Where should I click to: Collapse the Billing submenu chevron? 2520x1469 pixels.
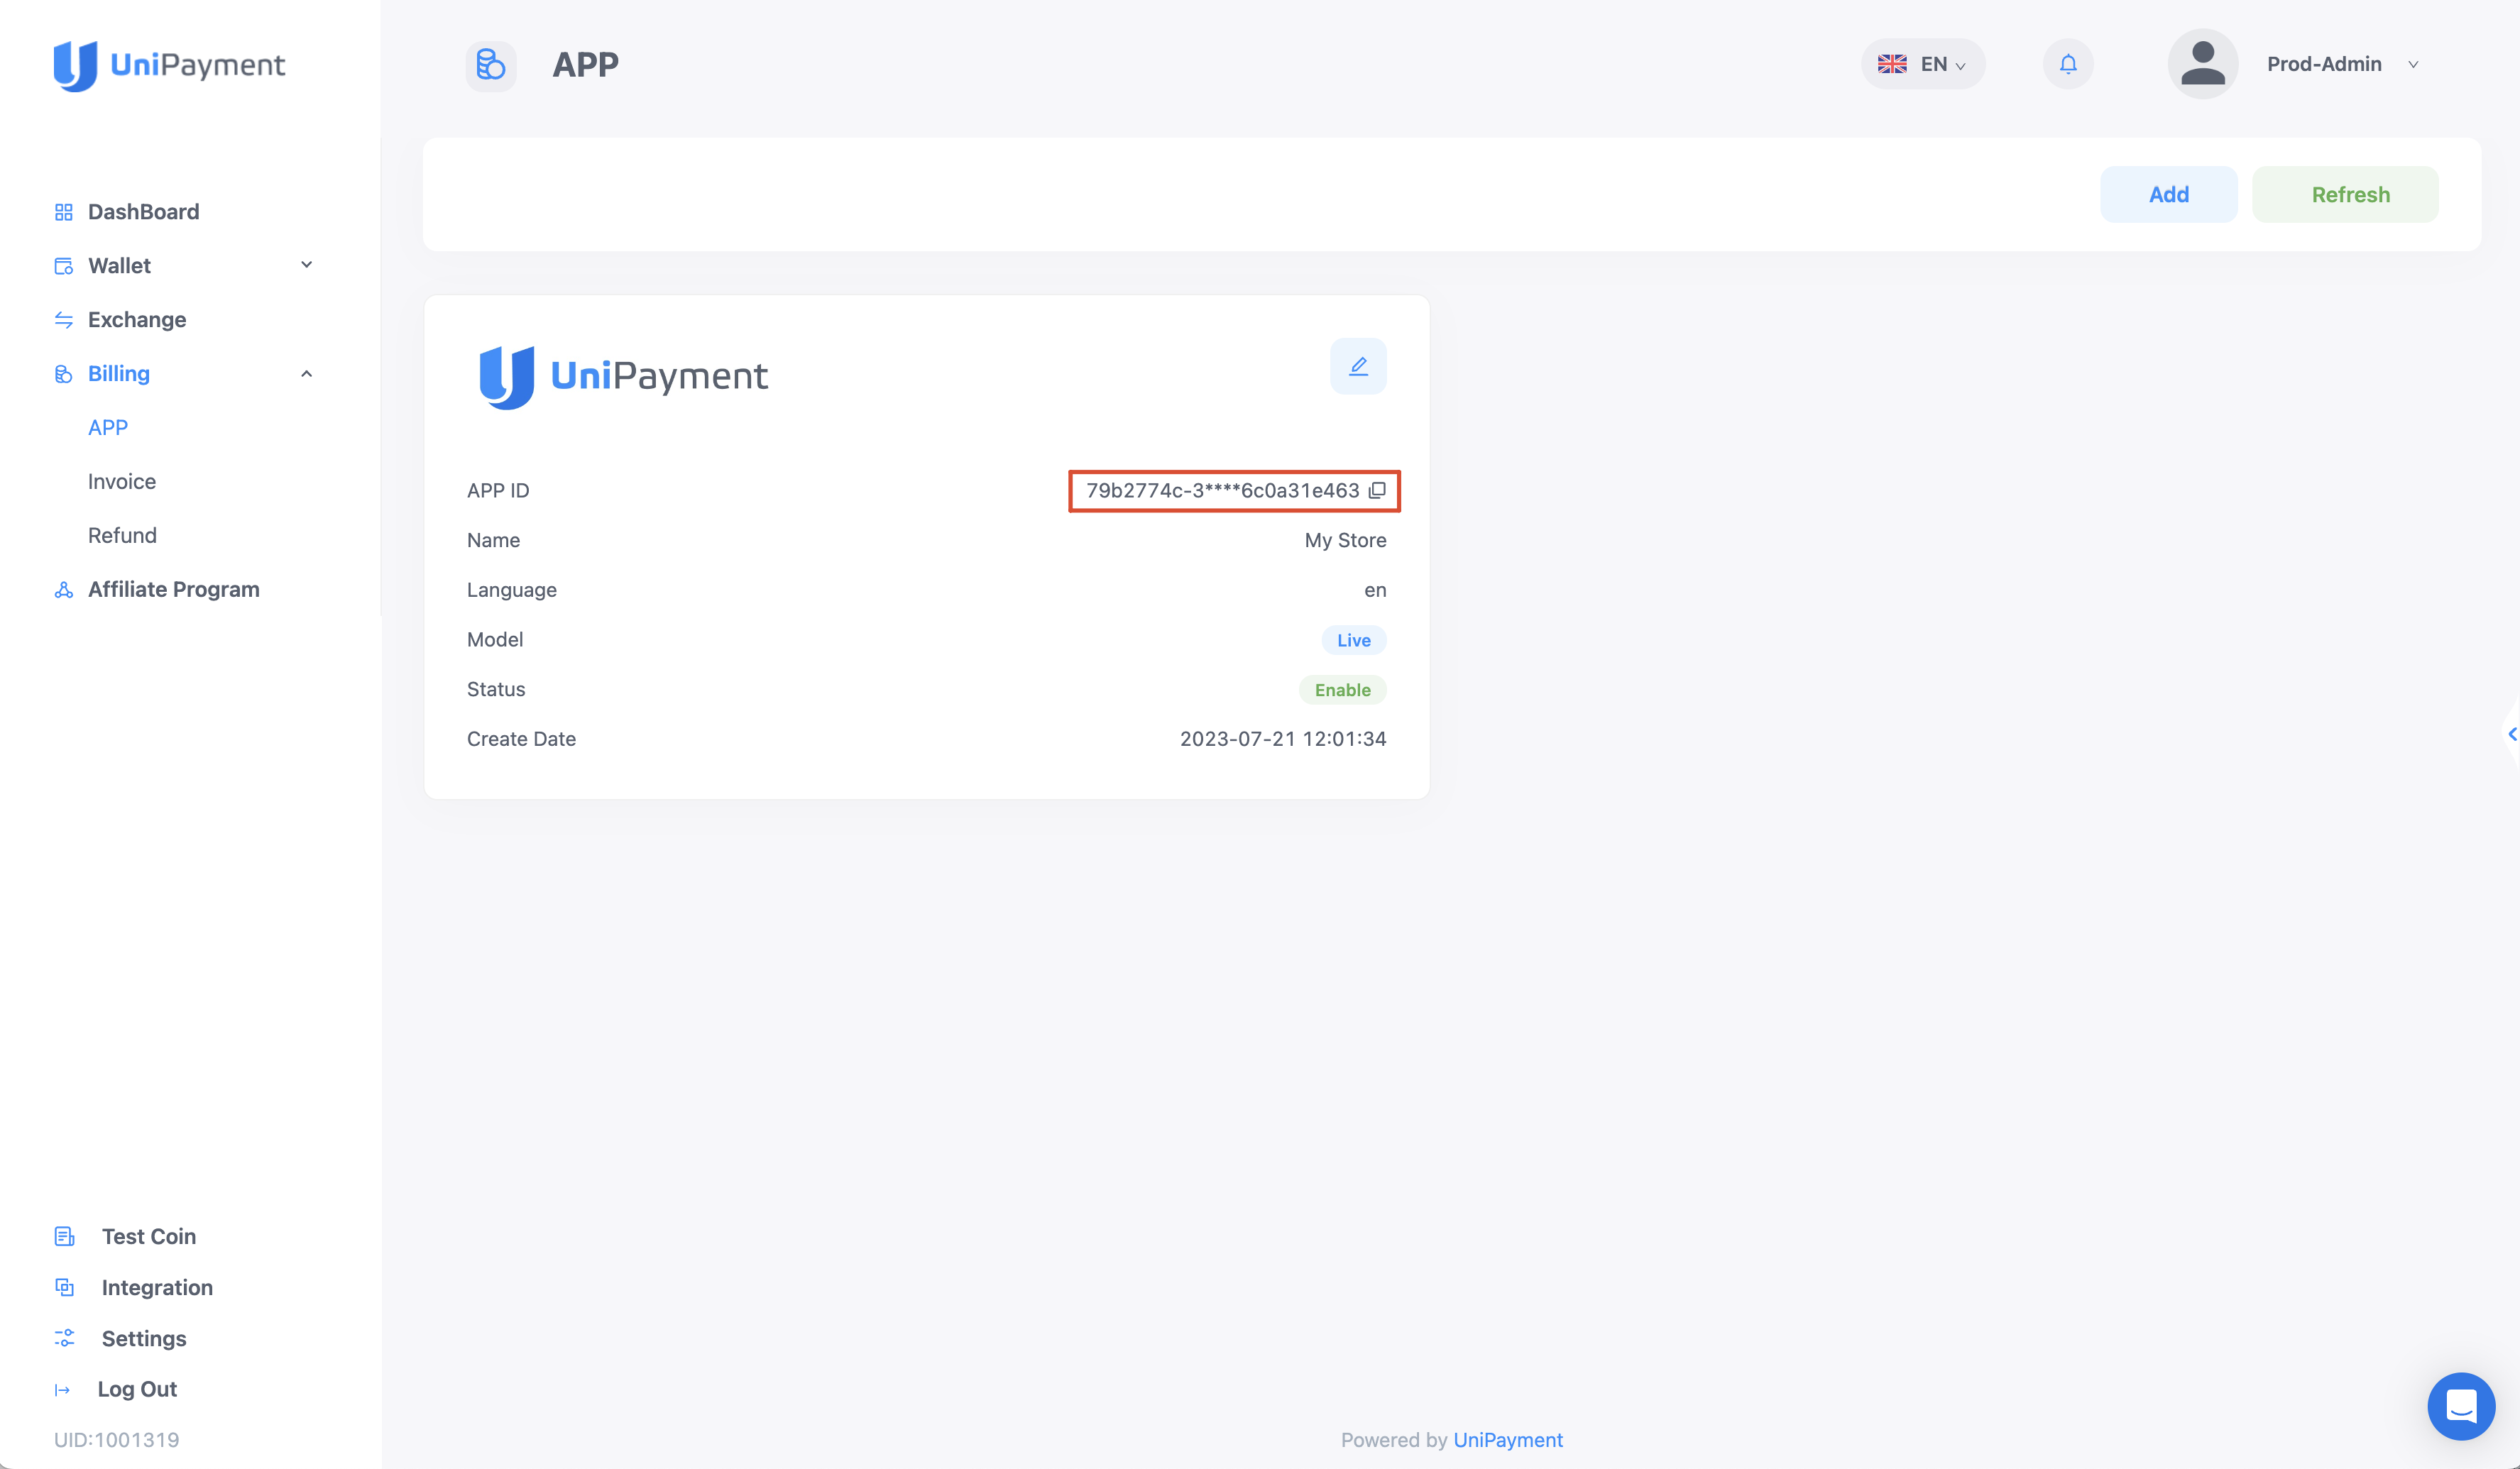click(x=306, y=374)
